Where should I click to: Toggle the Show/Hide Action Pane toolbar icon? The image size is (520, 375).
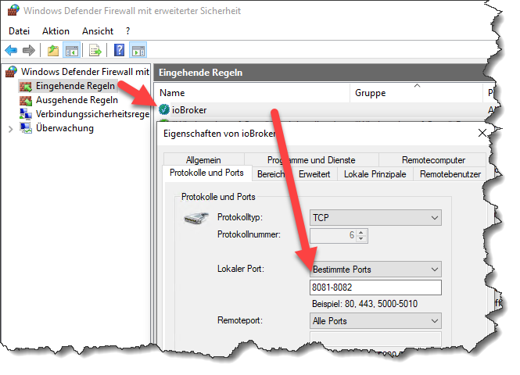click(138, 51)
